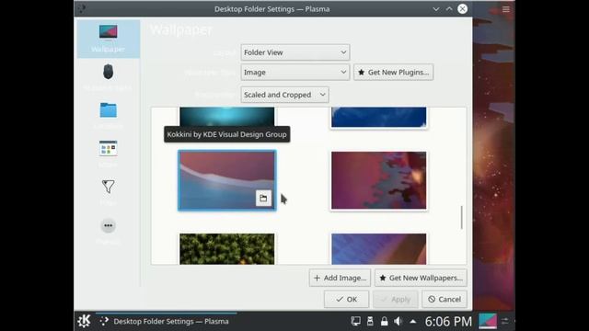Open removable devices tray icon
Viewport: 589px width, 331px height.
pyautogui.click(x=370, y=321)
